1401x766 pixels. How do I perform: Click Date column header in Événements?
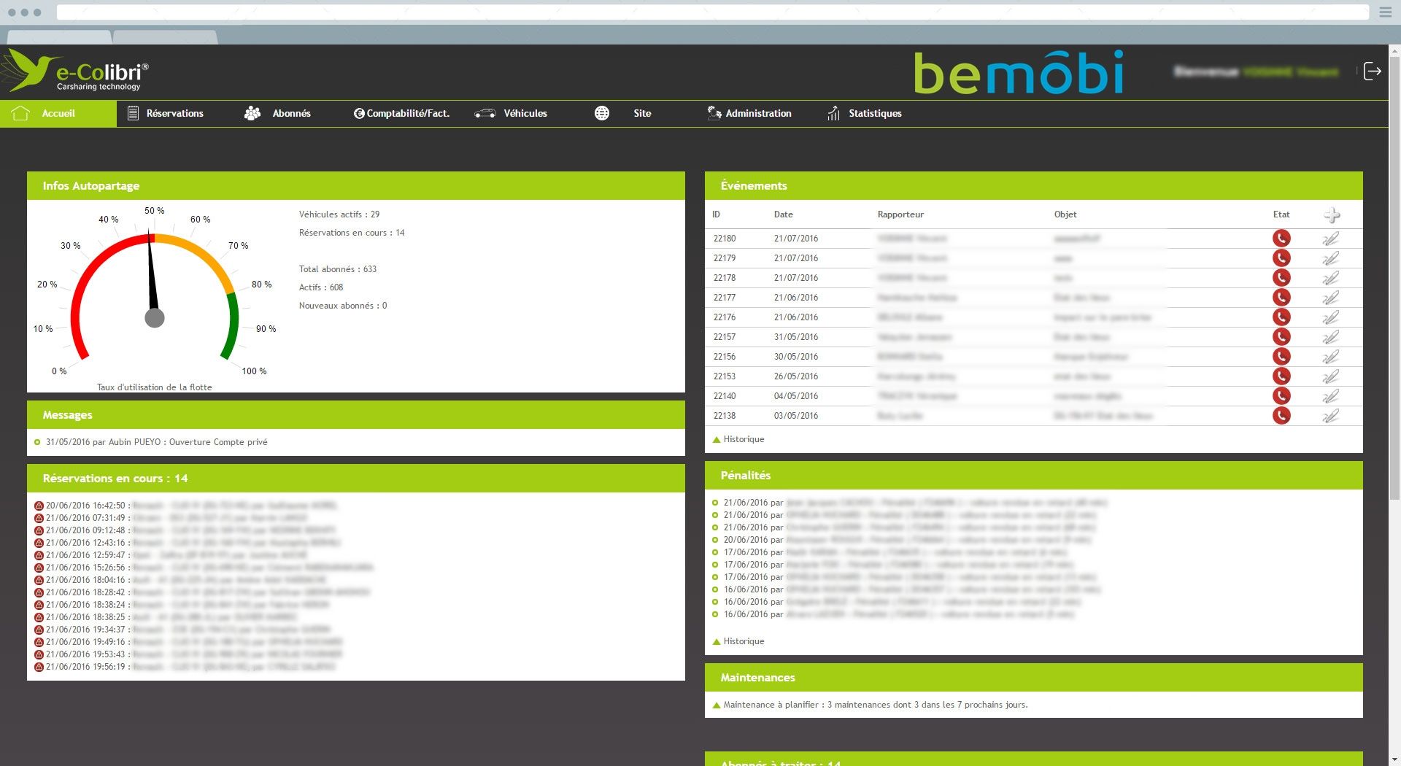pyautogui.click(x=783, y=214)
